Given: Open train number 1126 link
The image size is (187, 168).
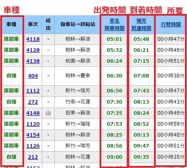Looking at the screenshot, I should tap(33, 146).
